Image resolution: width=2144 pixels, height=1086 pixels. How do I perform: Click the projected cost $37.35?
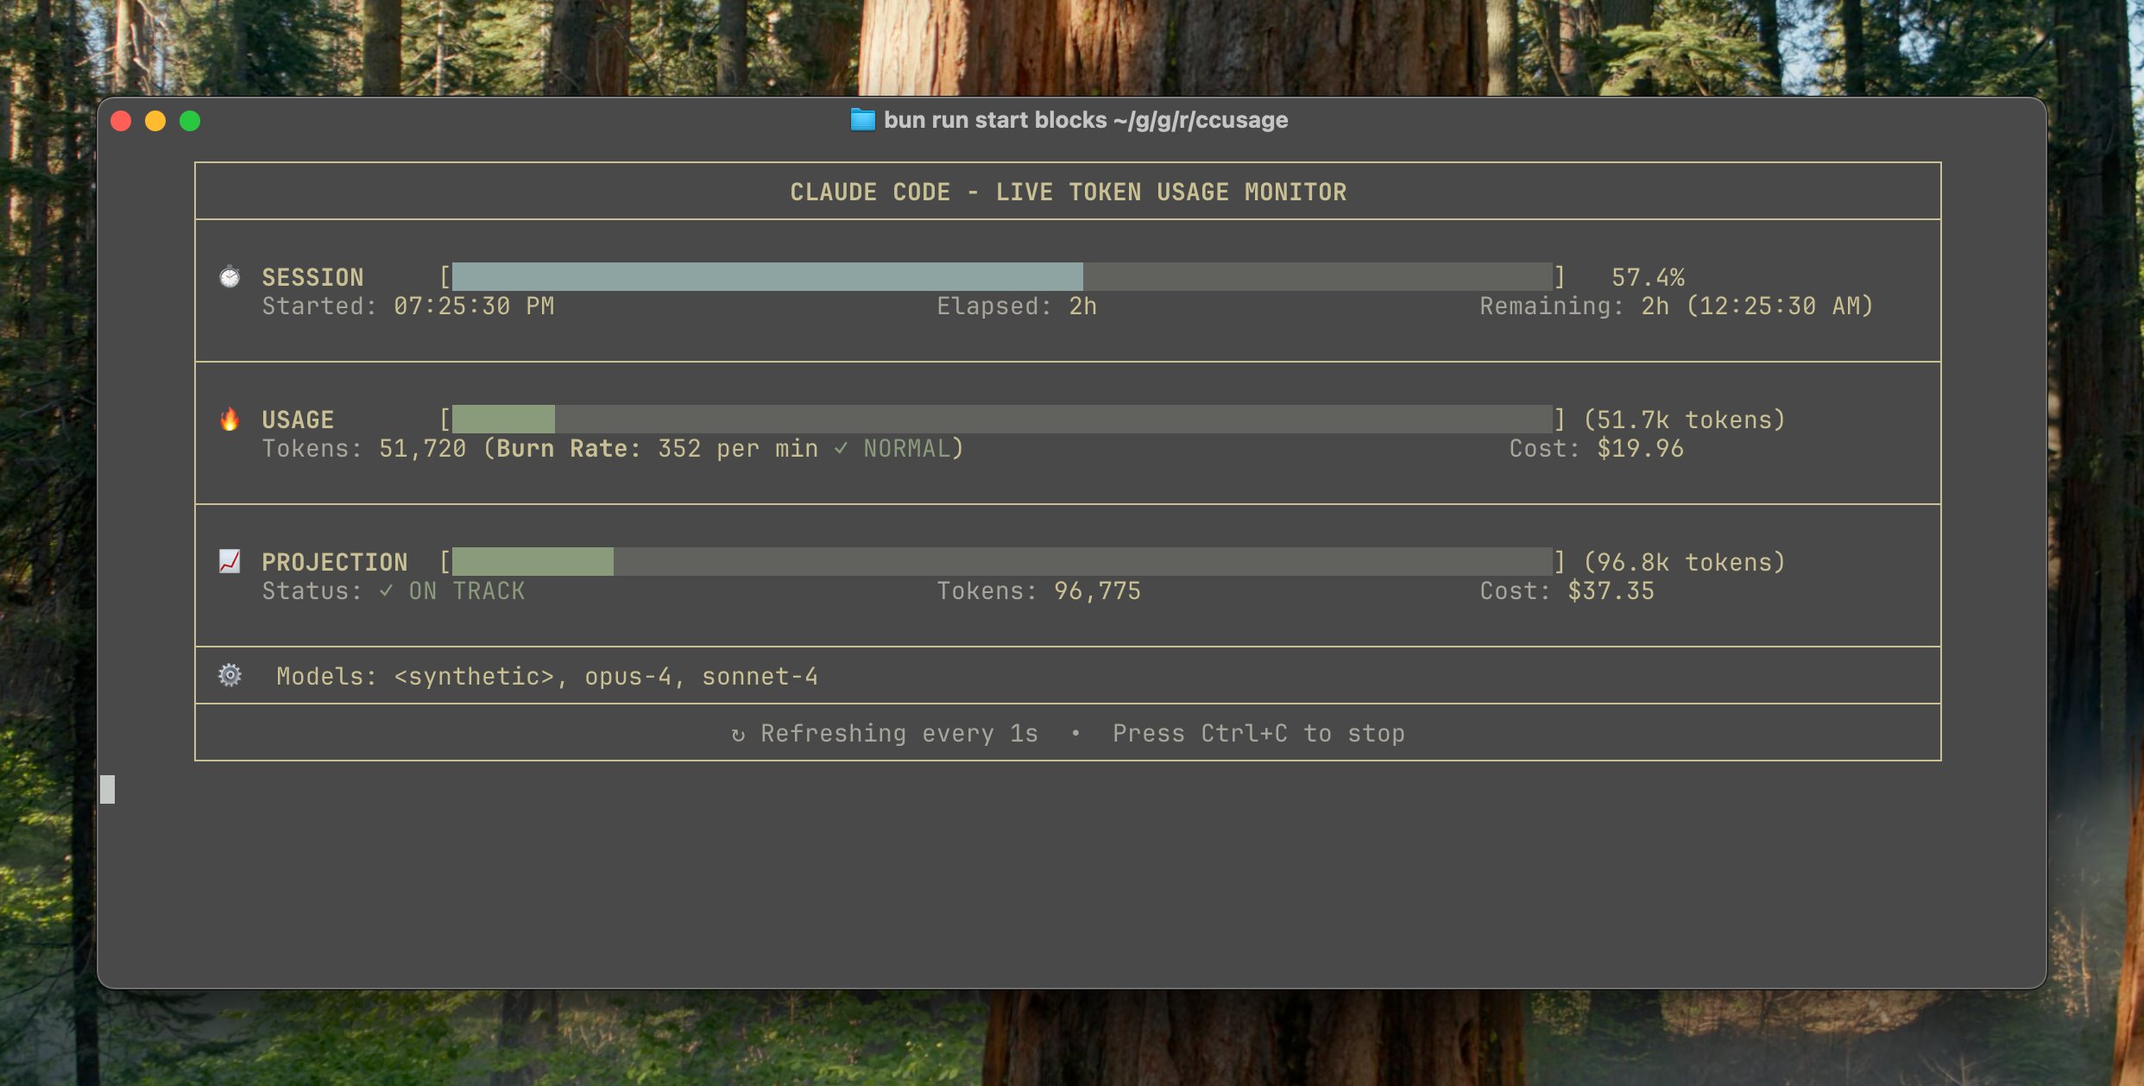[1611, 590]
